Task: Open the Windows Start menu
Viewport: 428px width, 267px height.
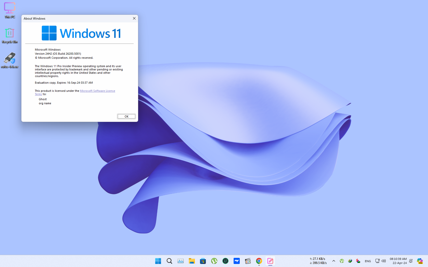Action: point(158,261)
